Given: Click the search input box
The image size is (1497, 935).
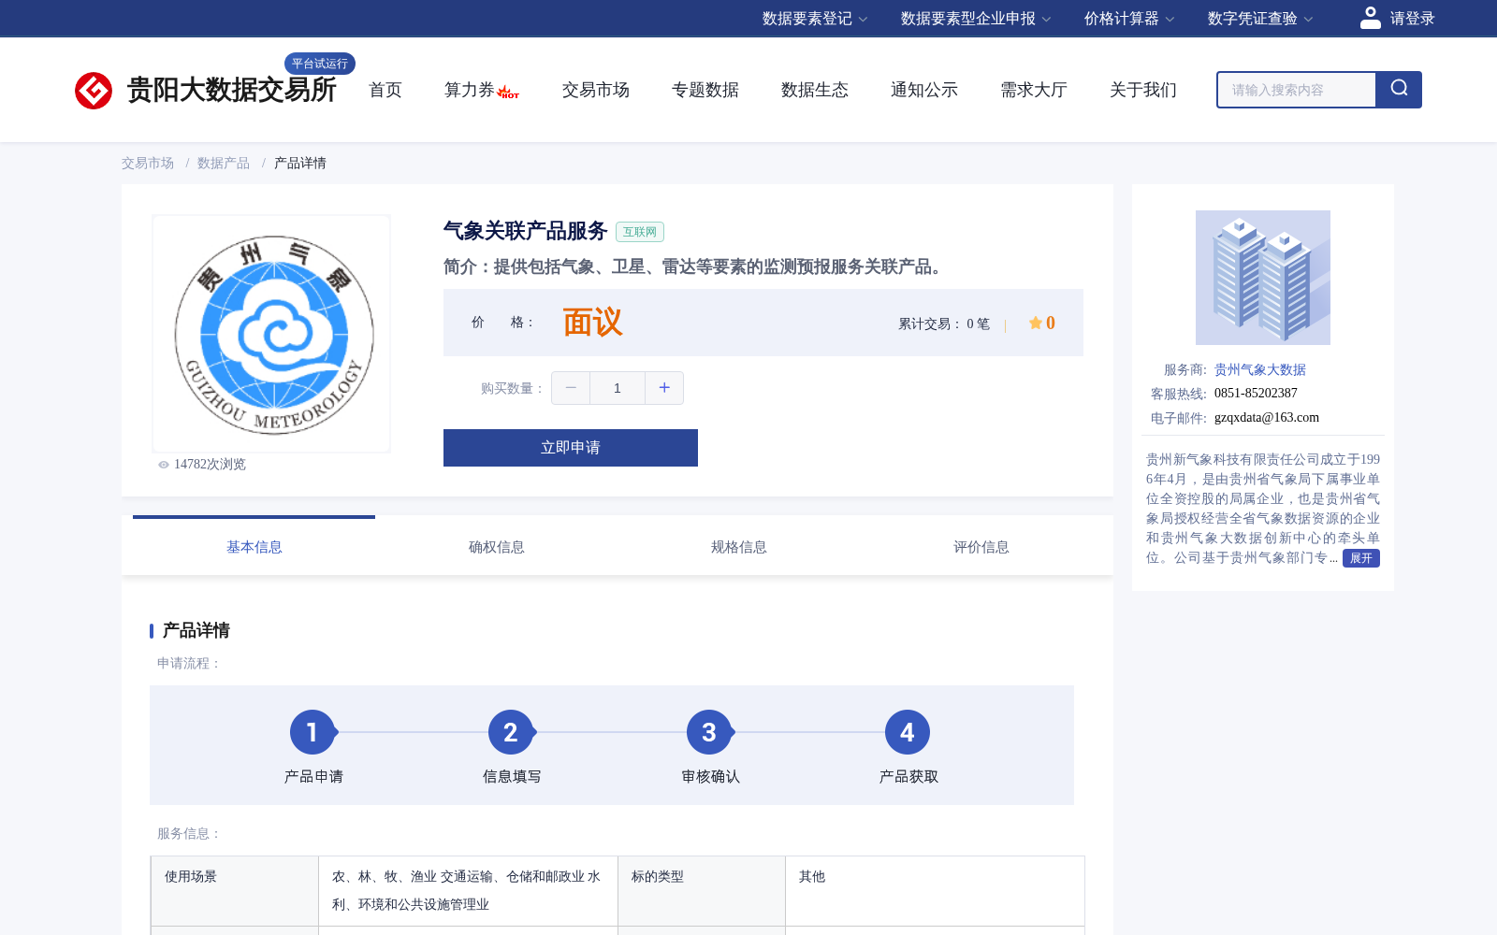Looking at the screenshot, I should click(1297, 90).
